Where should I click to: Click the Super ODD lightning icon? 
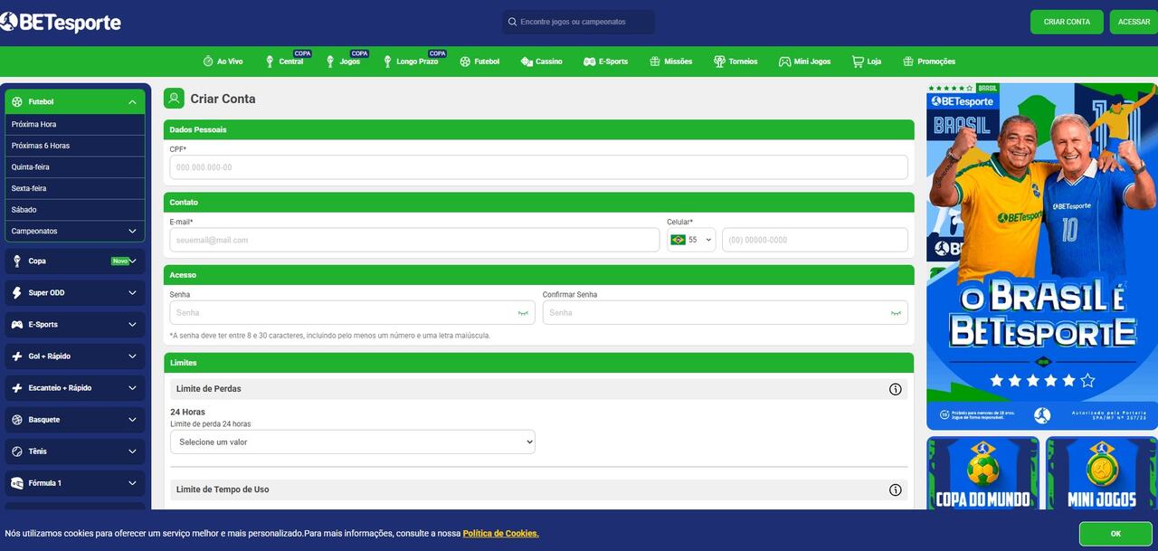pos(17,293)
